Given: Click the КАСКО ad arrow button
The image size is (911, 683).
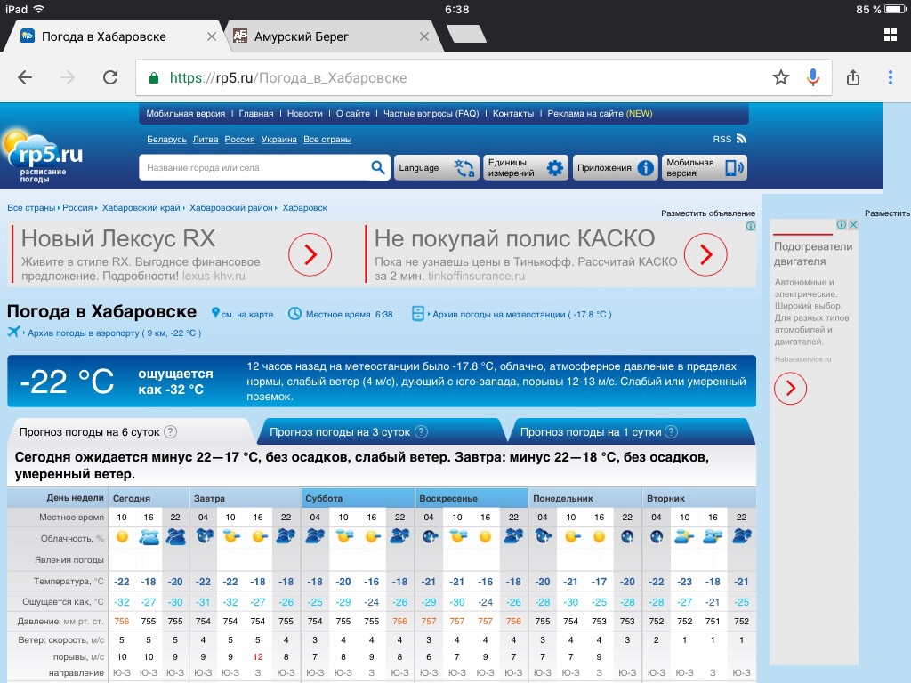Looking at the screenshot, I should tap(705, 254).
